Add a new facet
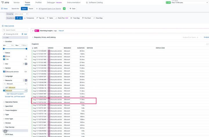 pos(24,34)
